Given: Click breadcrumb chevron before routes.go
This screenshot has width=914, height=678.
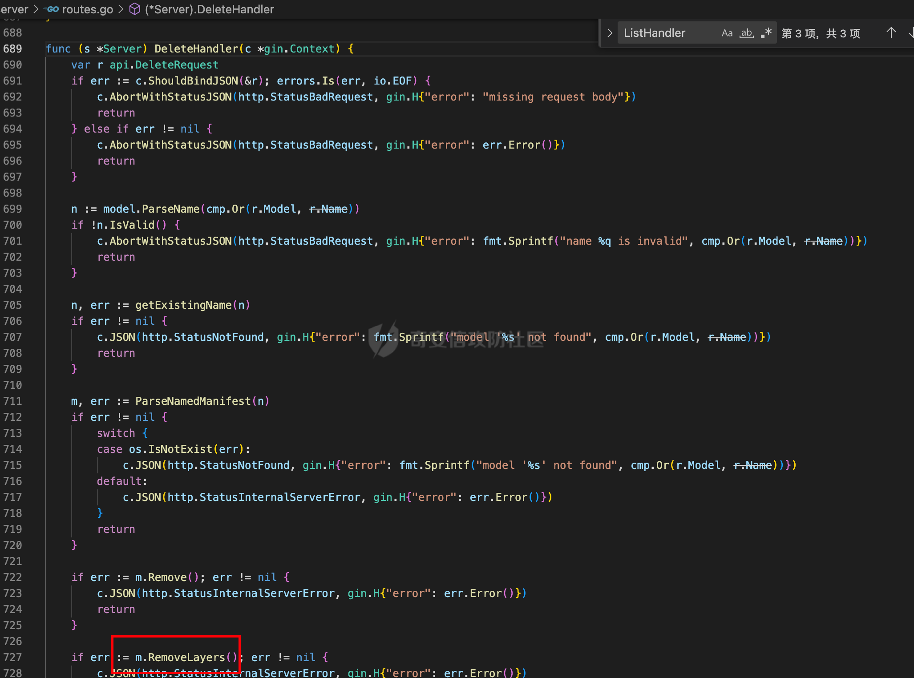Looking at the screenshot, I should pyautogui.click(x=36, y=9).
